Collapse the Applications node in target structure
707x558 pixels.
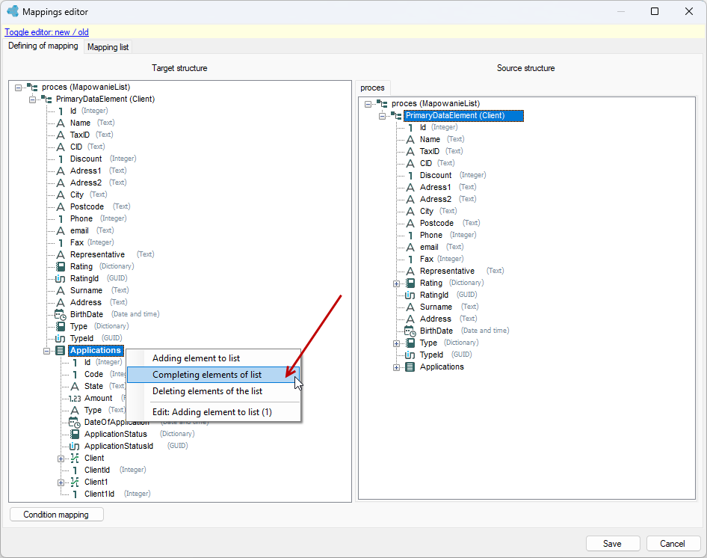(46, 351)
